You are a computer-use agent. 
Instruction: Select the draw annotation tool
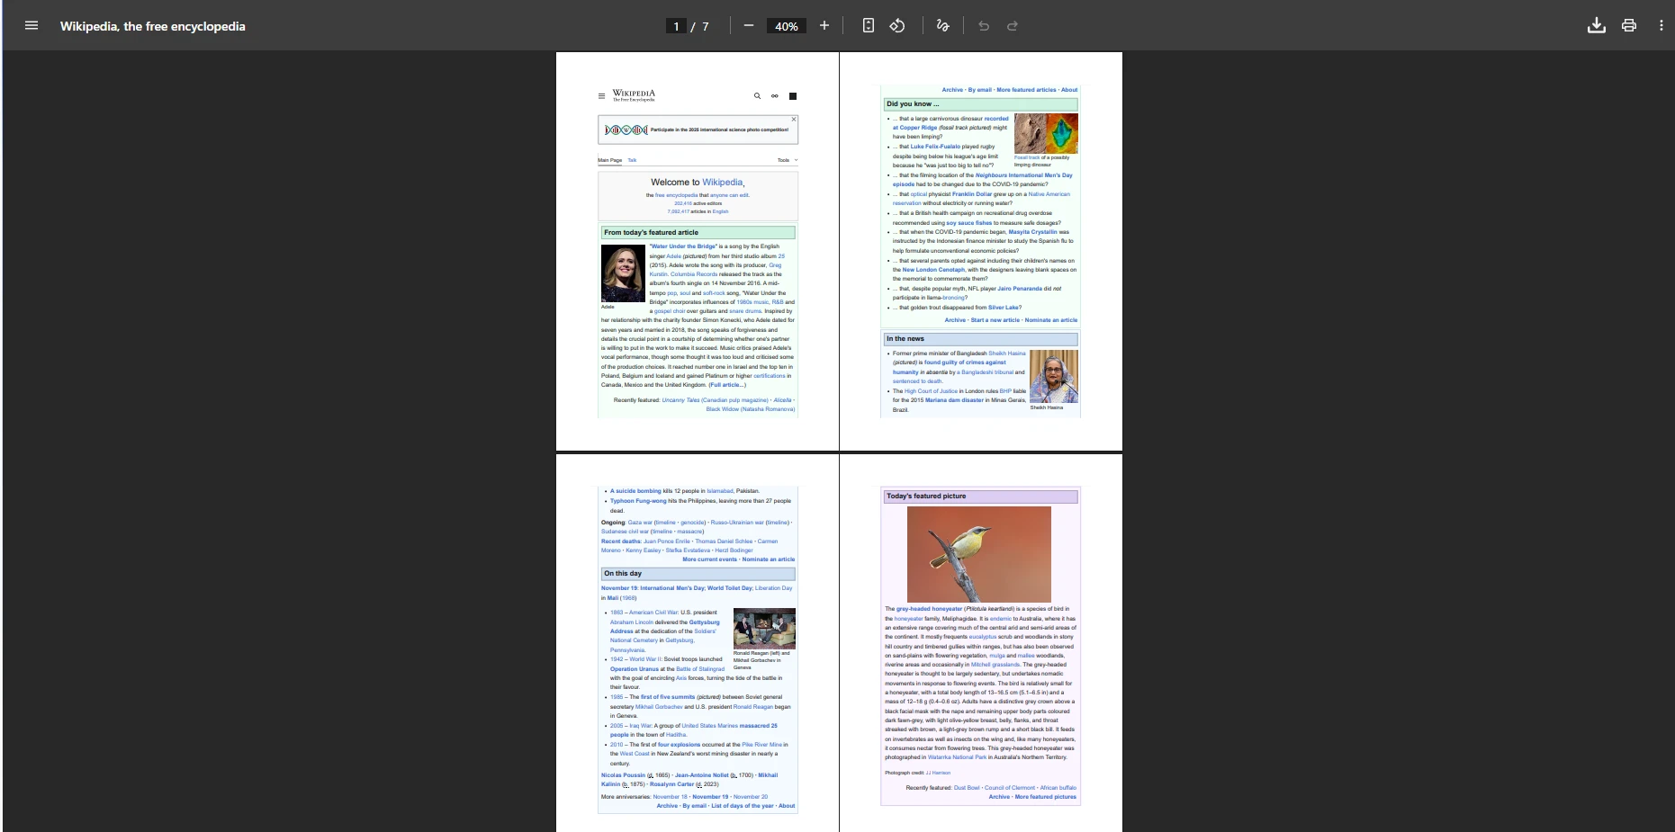click(x=942, y=25)
